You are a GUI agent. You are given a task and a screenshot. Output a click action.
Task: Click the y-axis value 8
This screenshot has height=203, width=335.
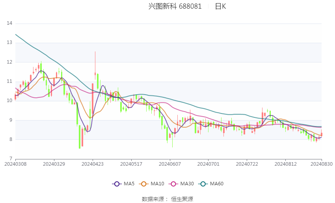11,140
